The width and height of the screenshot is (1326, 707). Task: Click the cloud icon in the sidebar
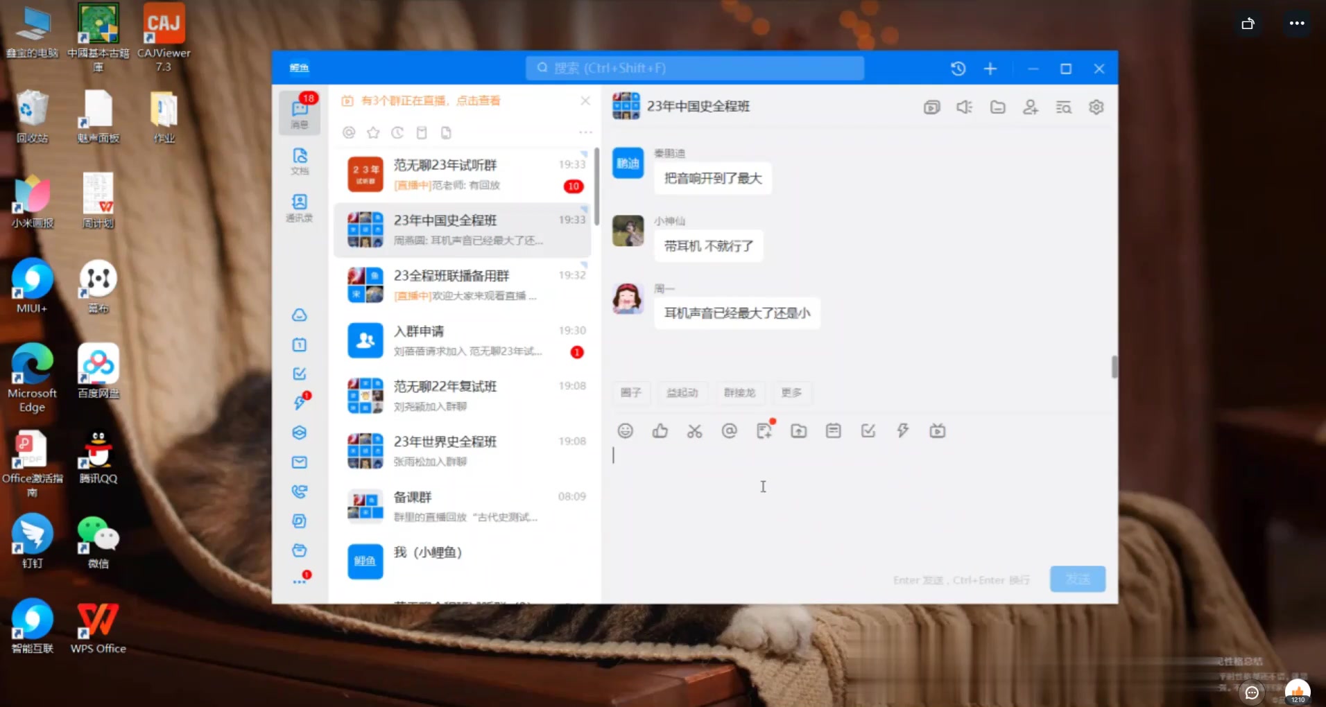300,315
